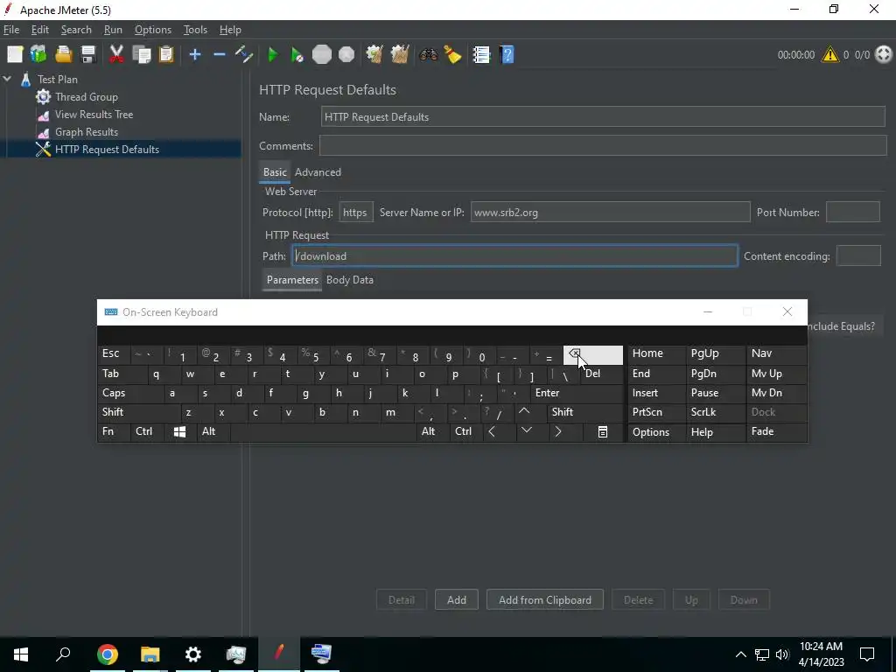This screenshot has height=672, width=896.
Task: Open the Options menu
Action: point(152,30)
